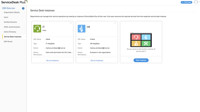Click the HR owner email address
The image size is (200, 112).
point(100,48)
